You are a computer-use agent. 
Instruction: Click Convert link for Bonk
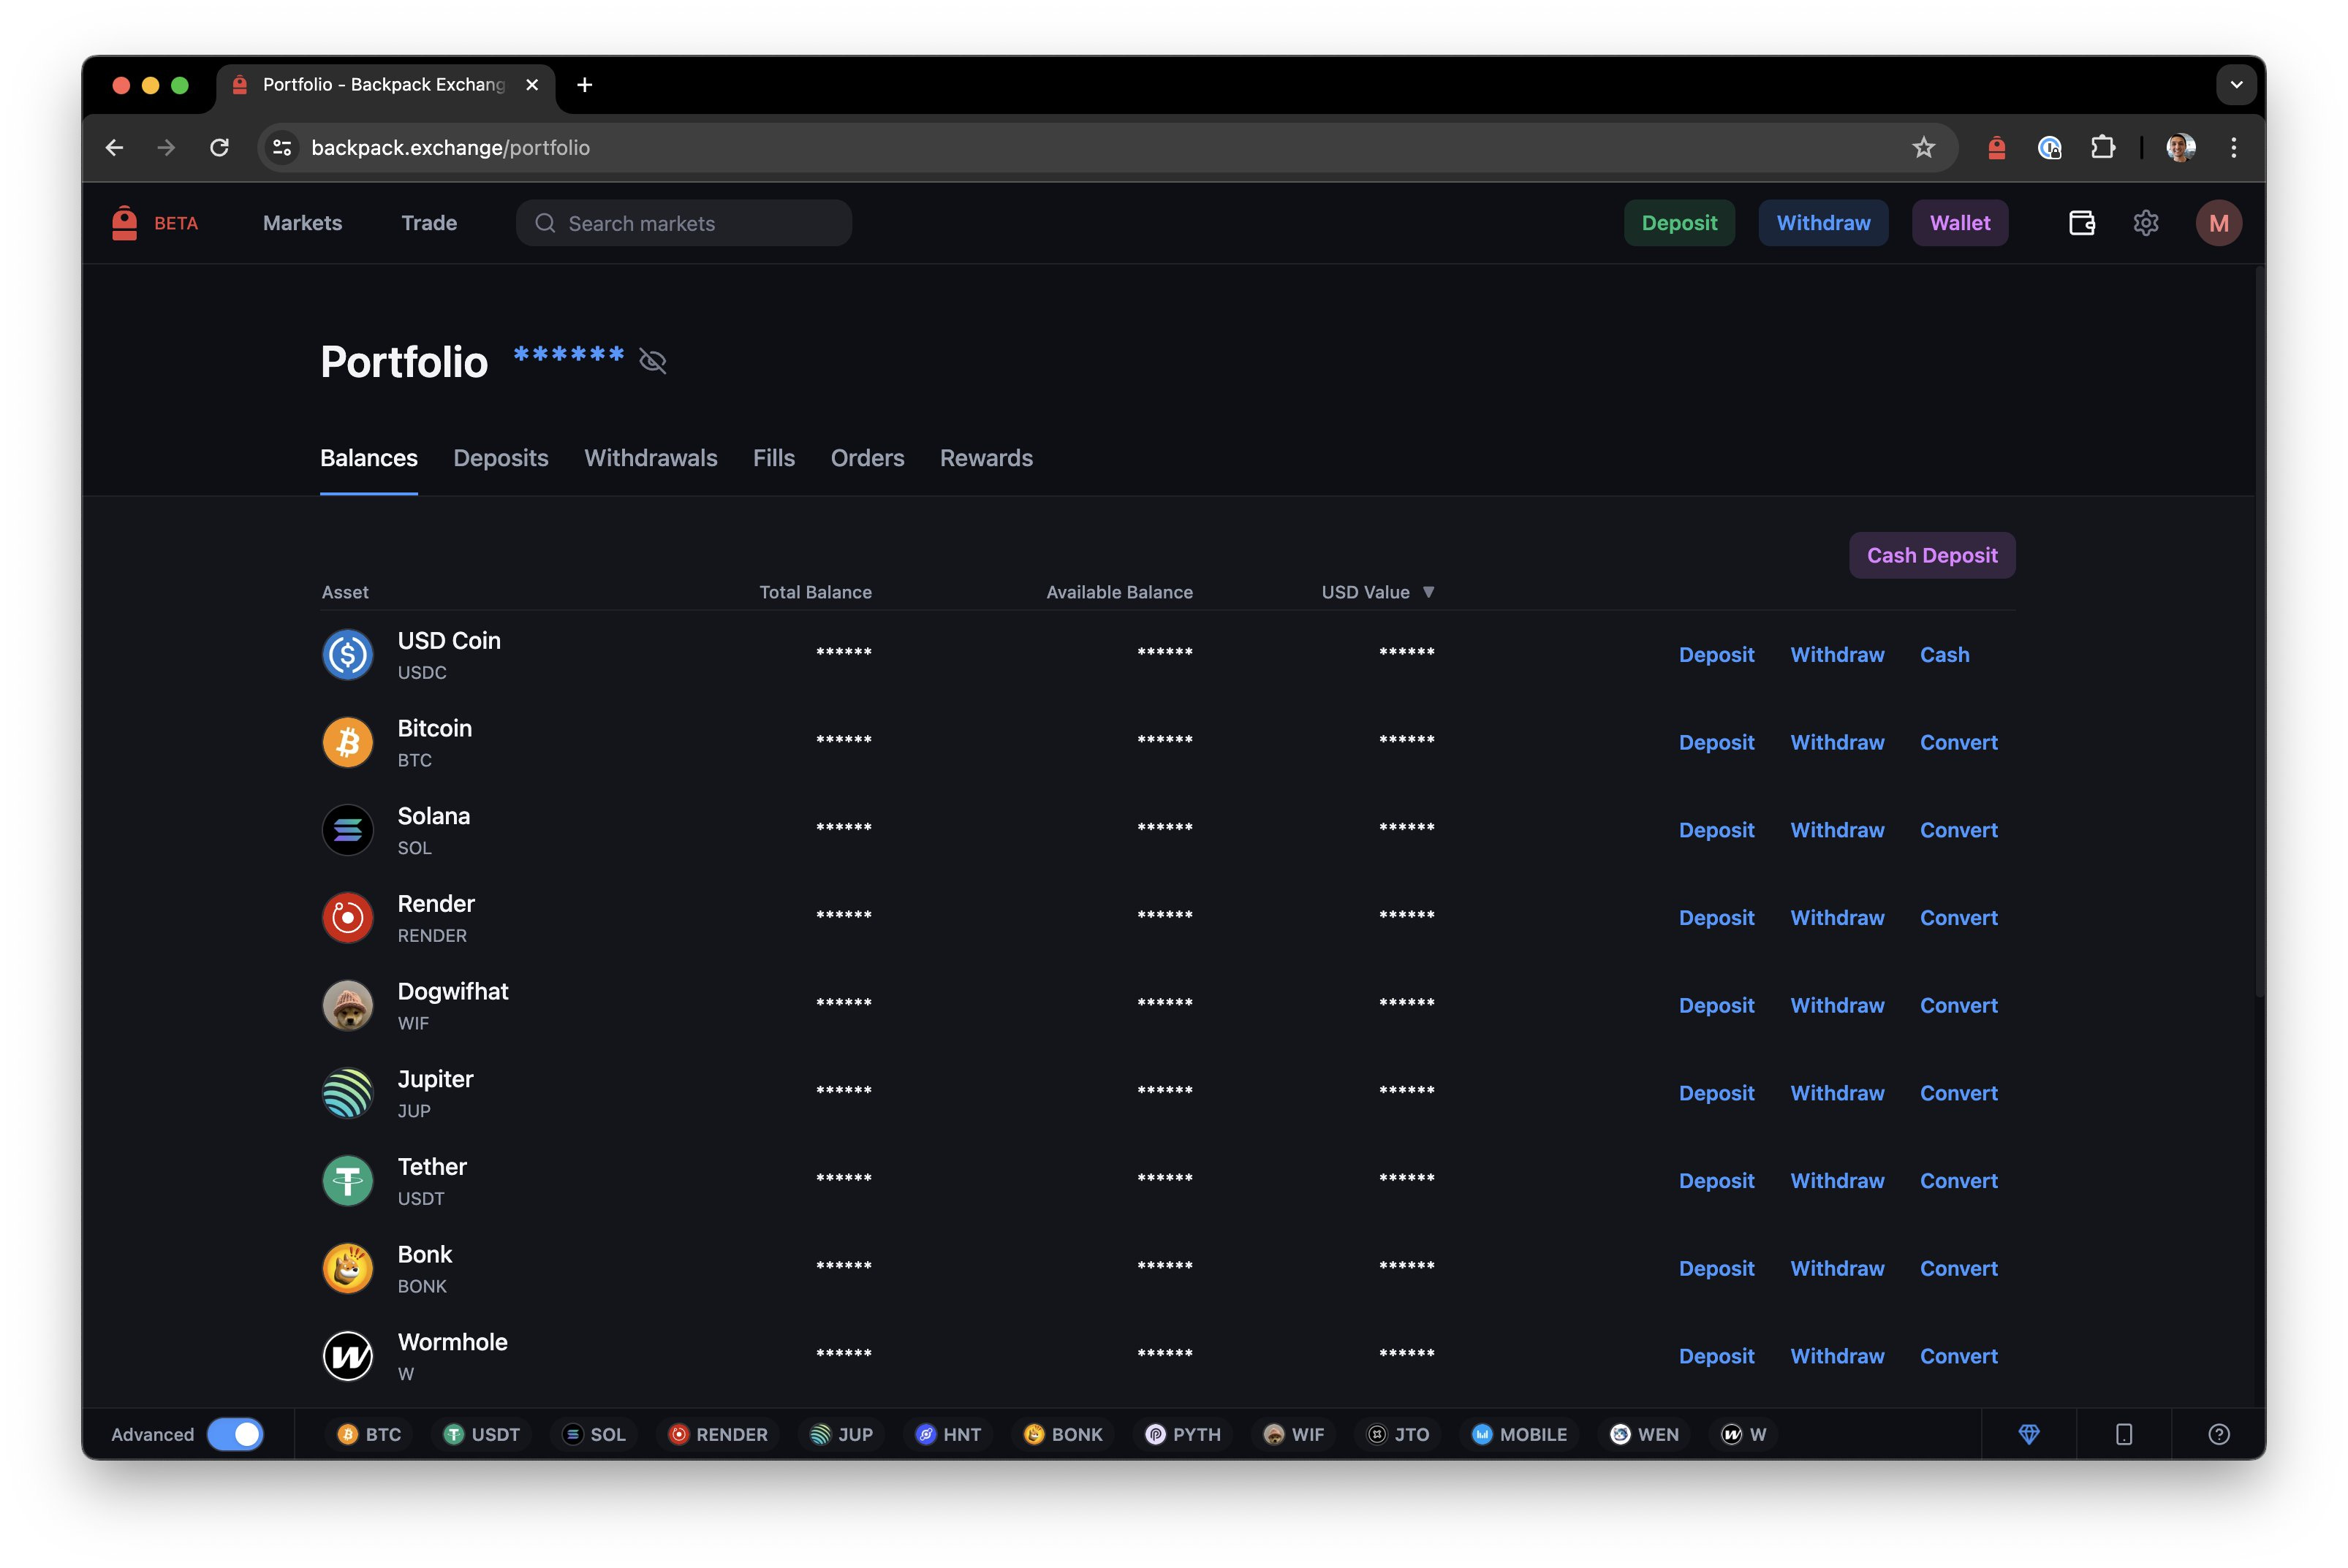pos(1958,1269)
